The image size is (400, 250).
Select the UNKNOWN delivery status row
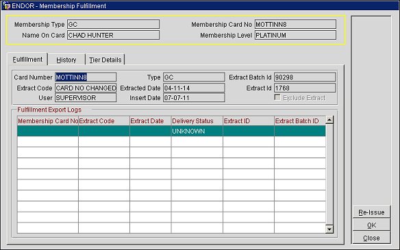(x=171, y=131)
